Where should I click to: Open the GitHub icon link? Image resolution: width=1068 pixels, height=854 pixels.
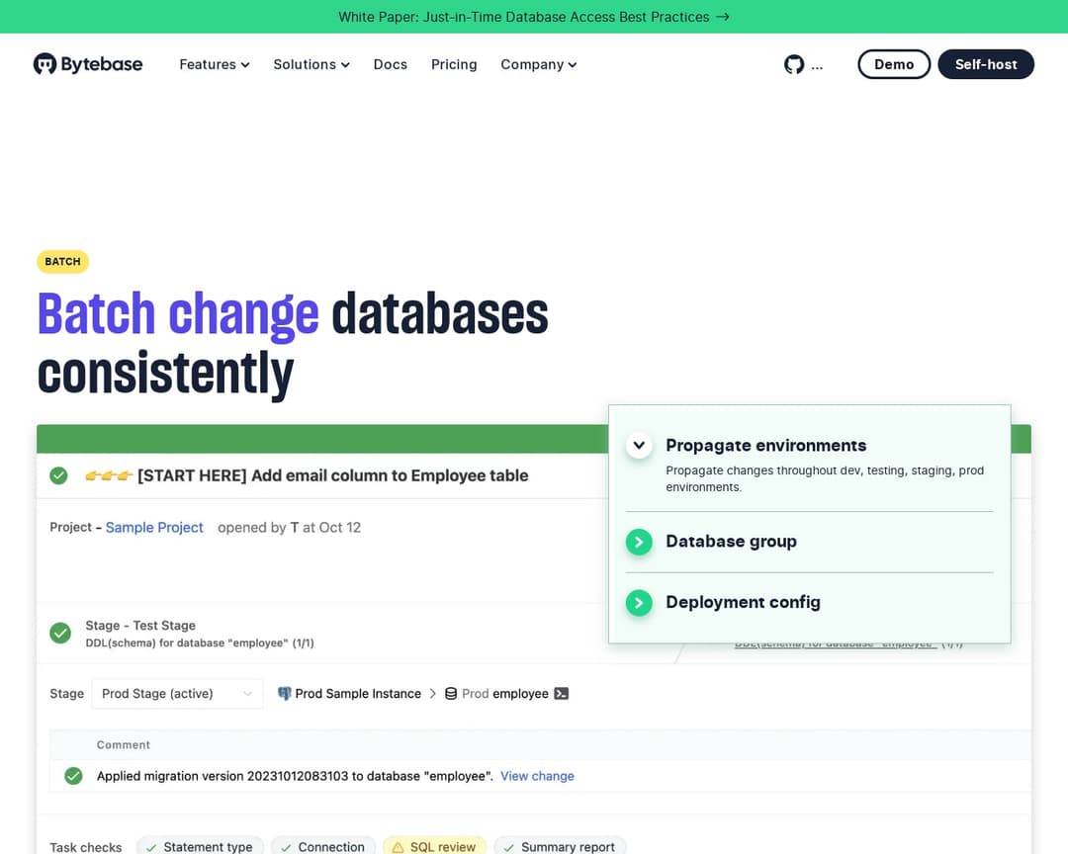(793, 64)
